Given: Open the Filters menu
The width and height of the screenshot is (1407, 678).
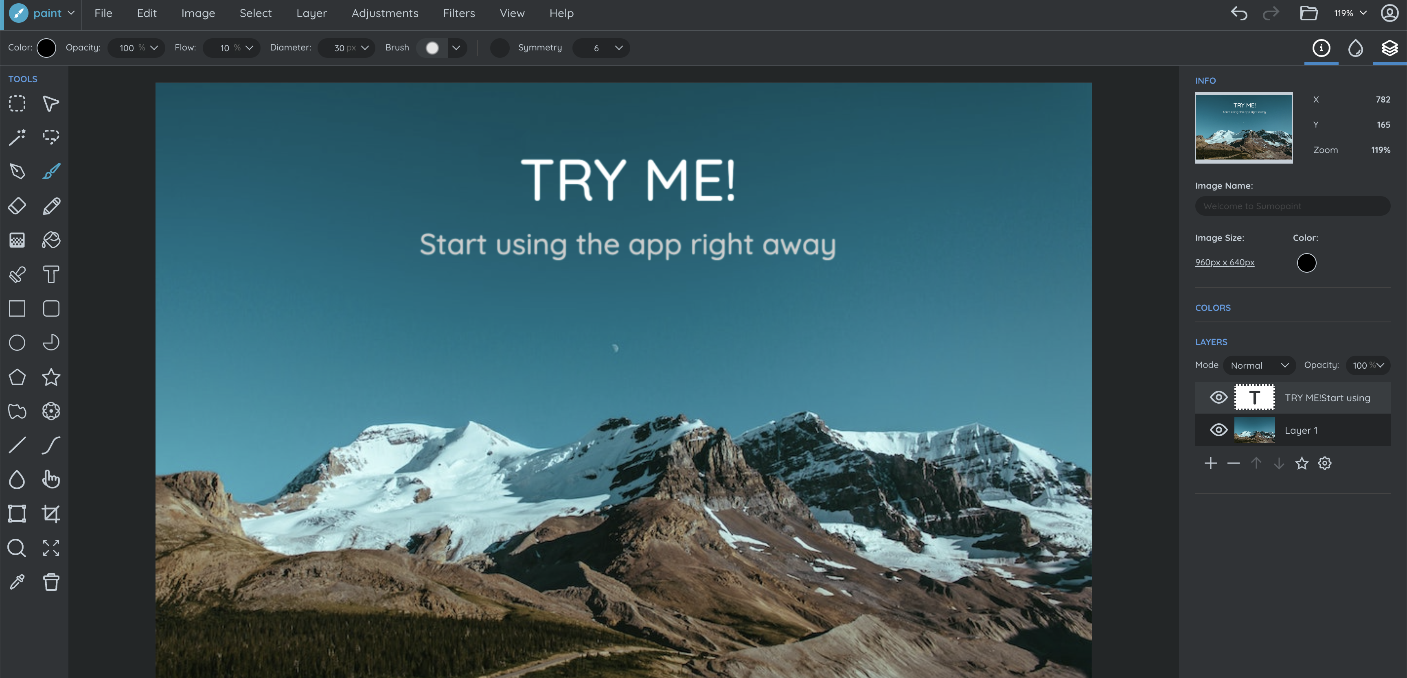Looking at the screenshot, I should coord(458,13).
